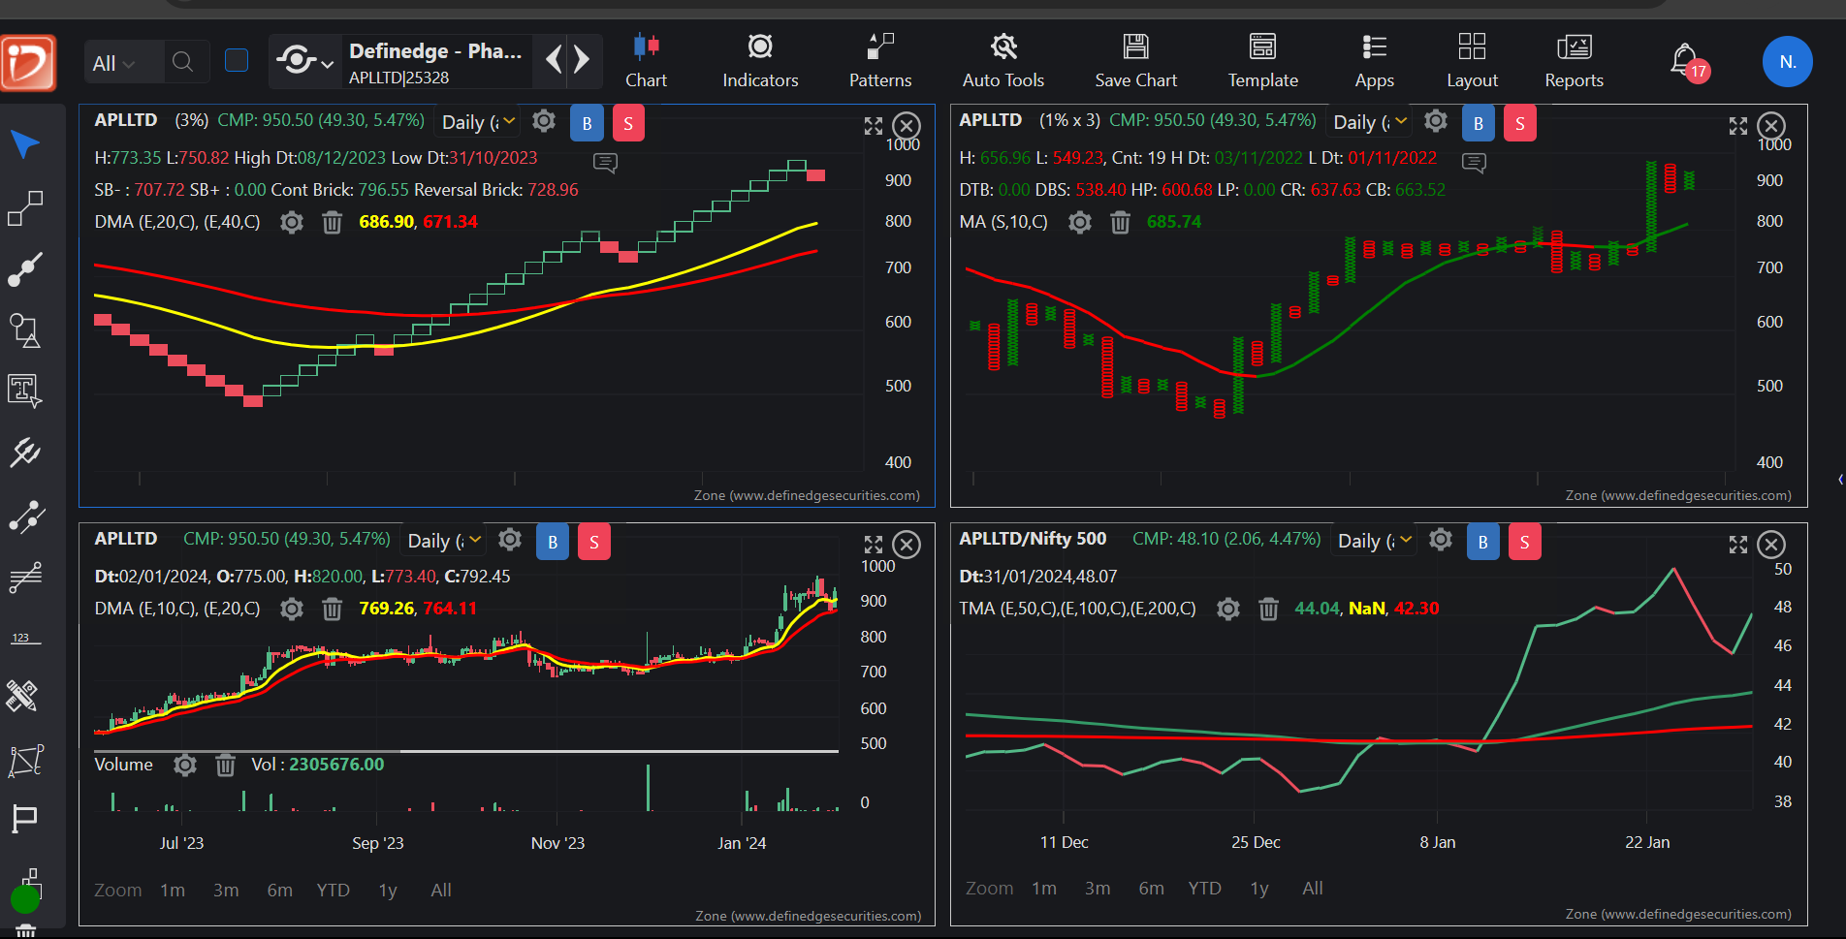Viewport: 1846px width, 939px height.
Task: Open comment note icon on Renko chart
Action: tap(605, 163)
